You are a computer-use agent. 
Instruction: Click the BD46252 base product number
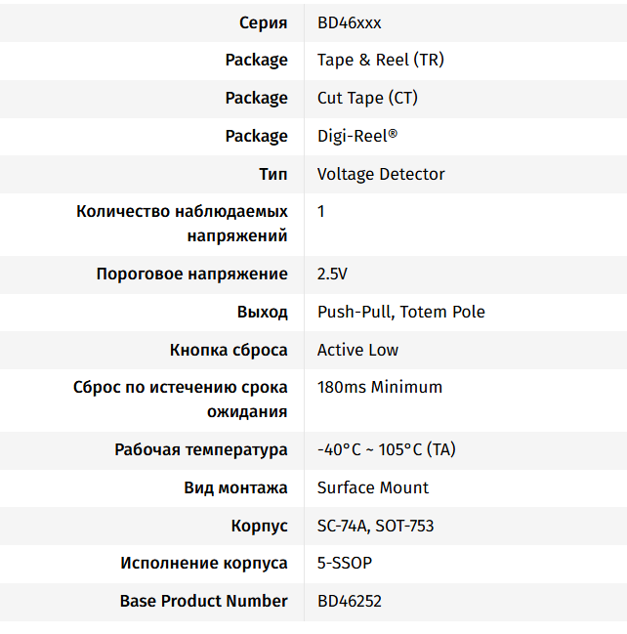[350, 601]
